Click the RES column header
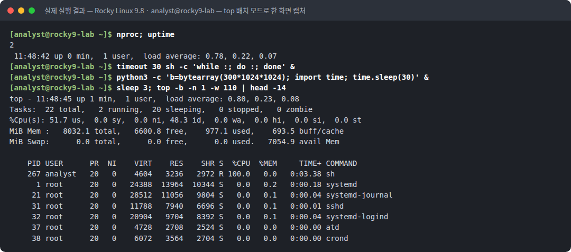 [177, 163]
